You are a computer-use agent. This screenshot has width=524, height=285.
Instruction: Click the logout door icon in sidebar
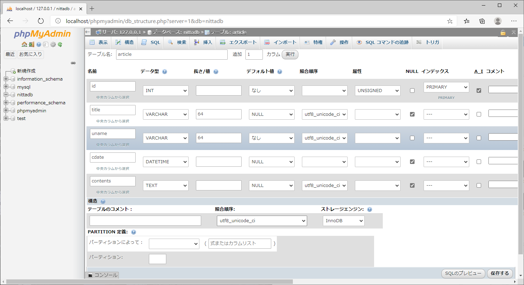coord(31,44)
